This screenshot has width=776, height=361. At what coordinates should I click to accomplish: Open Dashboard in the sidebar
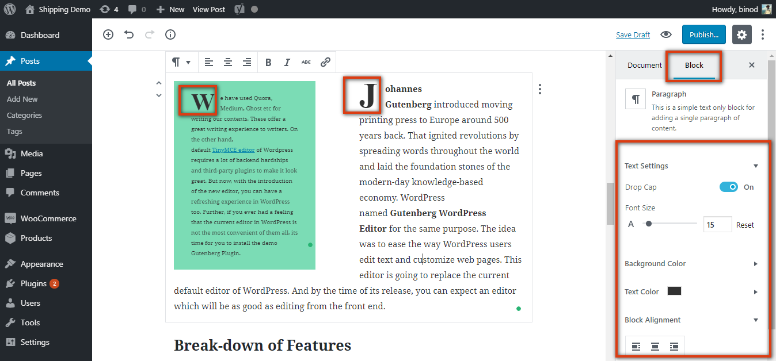click(46, 35)
